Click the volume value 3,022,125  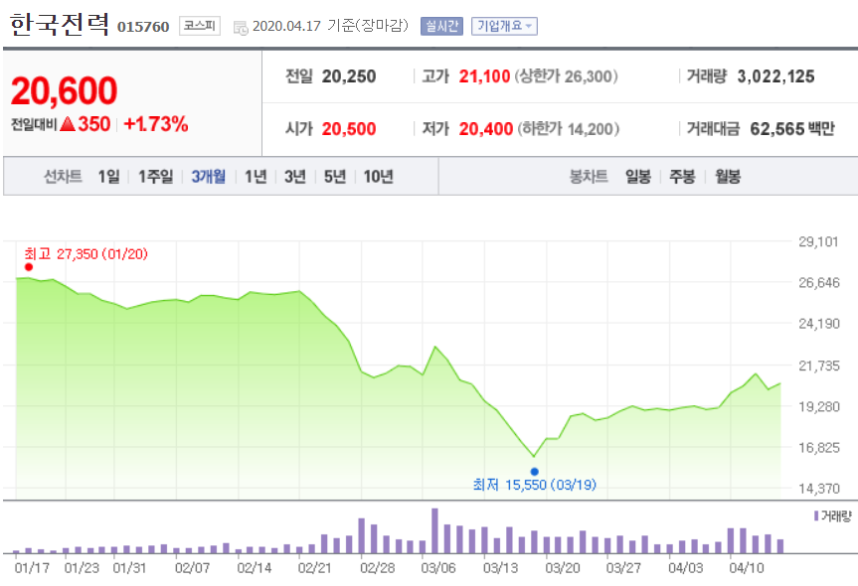(x=775, y=76)
